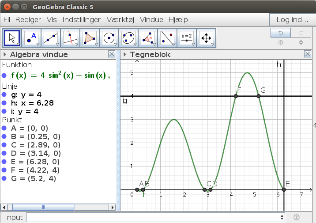
Task: Select the Polygon tool
Action: click(x=90, y=38)
